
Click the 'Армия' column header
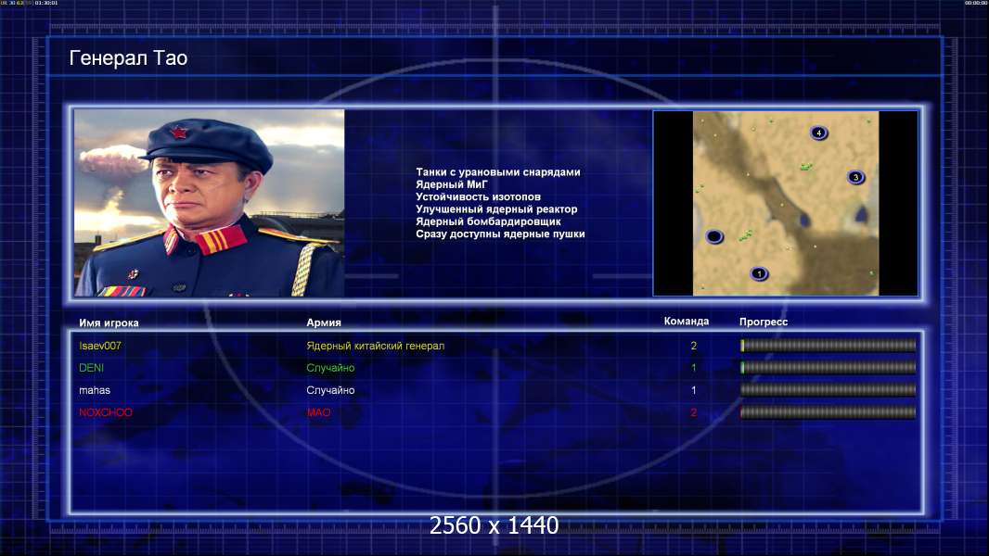pos(324,322)
